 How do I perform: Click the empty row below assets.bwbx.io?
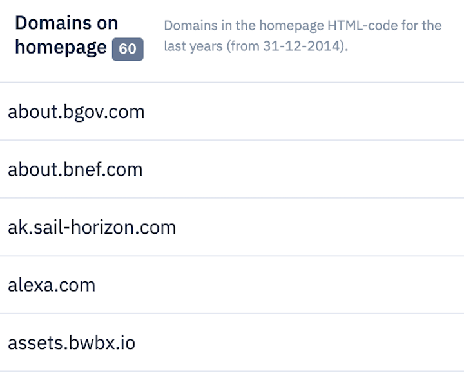[x=232, y=377]
